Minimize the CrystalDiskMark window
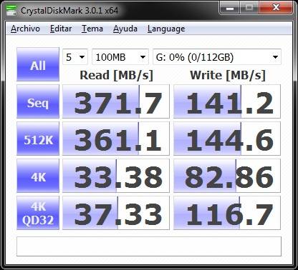 [x=229, y=9]
